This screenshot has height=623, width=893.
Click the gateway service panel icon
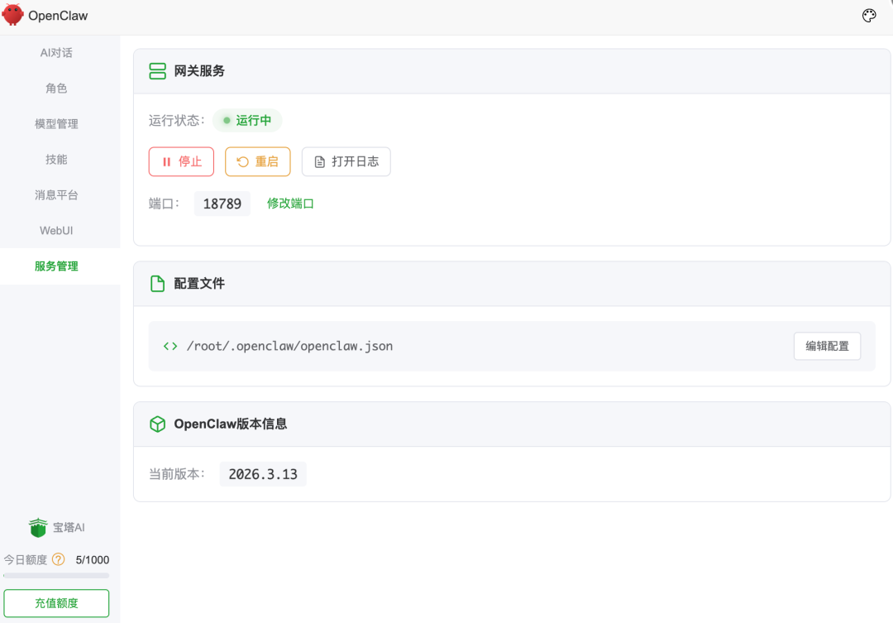(157, 71)
